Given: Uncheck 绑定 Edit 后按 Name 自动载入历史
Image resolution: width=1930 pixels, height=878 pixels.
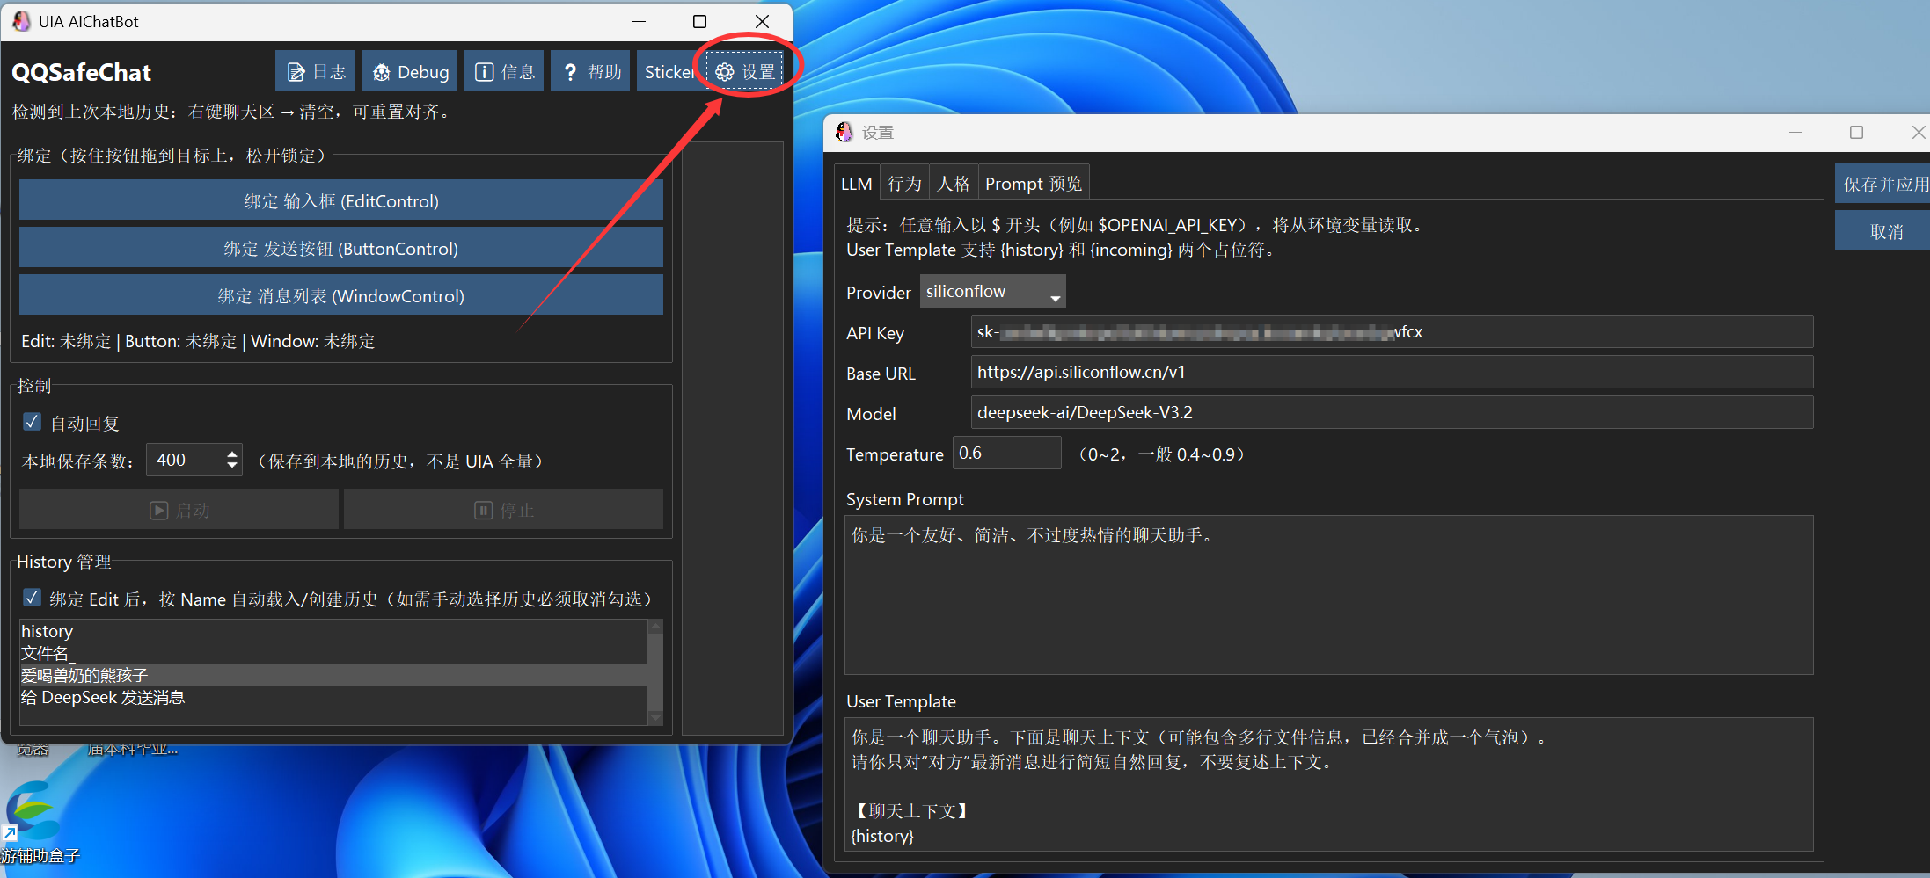Looking at the screenshot, I should (x=32, y=598).
